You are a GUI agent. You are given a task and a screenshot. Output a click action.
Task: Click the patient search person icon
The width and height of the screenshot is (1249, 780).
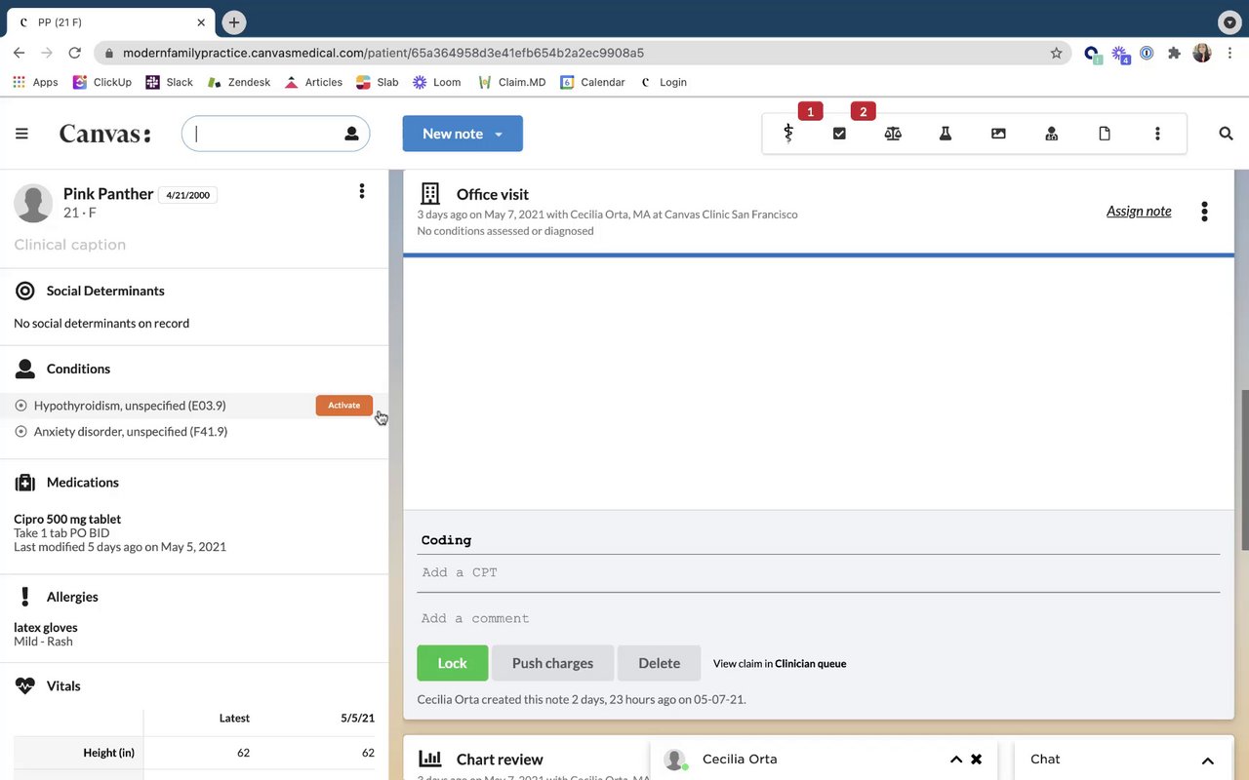tap(351, 134)
